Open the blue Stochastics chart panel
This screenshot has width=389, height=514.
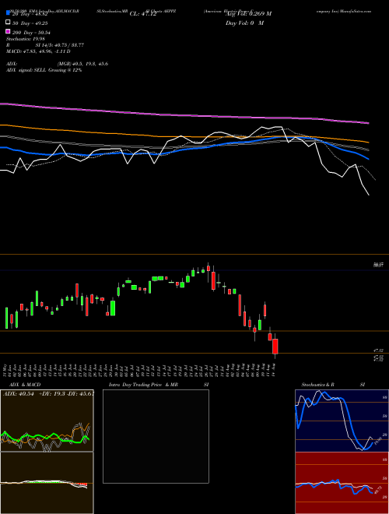[342, 421]
